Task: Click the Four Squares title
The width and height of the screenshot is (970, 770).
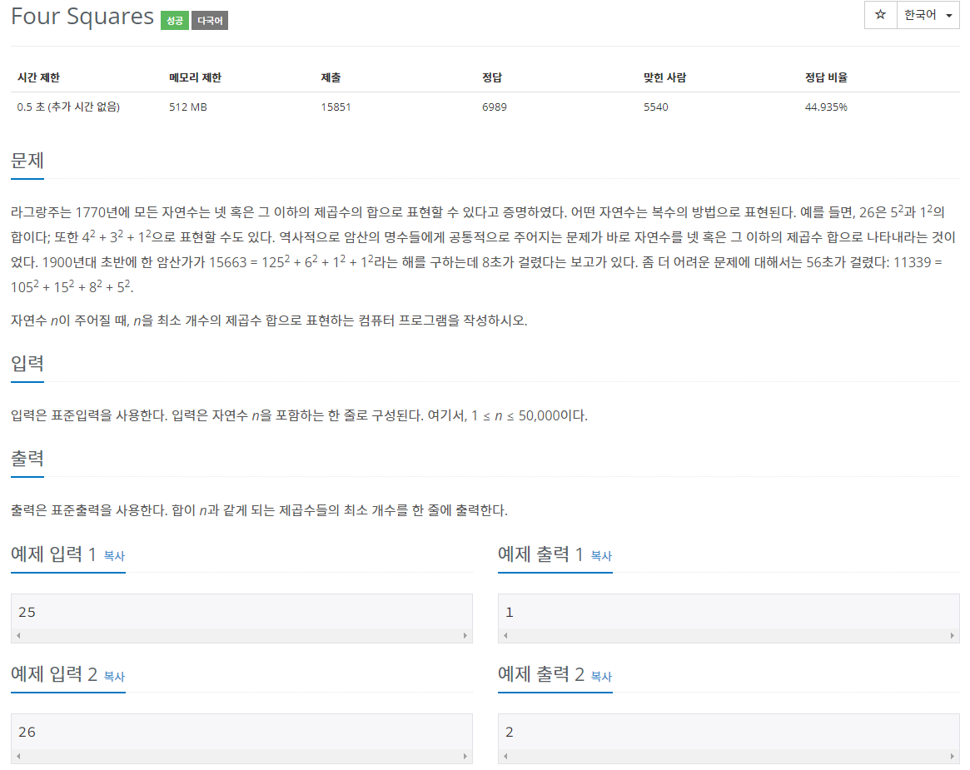Action: click(x=82, y=17)
